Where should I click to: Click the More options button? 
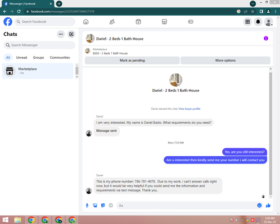pyautogui.click(x=226, y=60)
